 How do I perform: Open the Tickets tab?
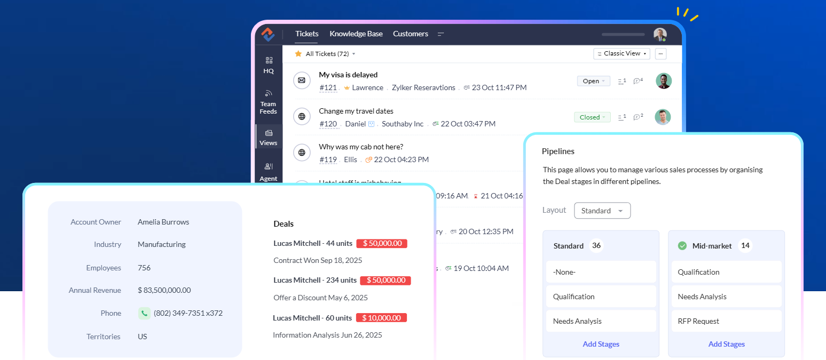click(x=306, y=34)
